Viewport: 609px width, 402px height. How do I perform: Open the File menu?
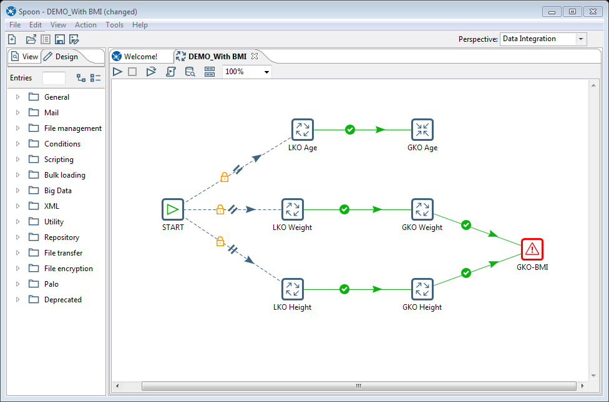(15, 25)
